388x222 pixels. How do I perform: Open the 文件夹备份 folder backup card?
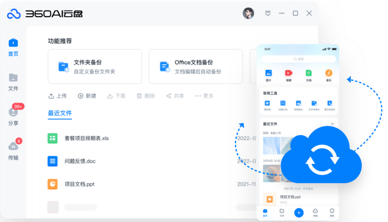(95, 67)
